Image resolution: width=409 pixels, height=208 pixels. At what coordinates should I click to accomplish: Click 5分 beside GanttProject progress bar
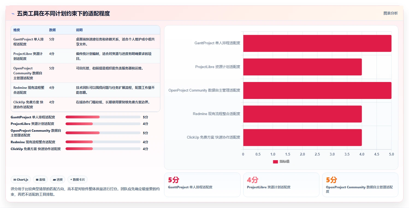146,117
